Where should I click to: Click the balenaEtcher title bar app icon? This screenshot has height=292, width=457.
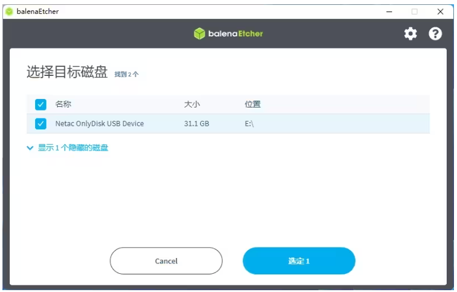pos(8,11)
